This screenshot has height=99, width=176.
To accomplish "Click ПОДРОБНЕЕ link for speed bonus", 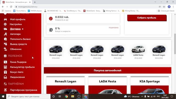I will [114, 28].
